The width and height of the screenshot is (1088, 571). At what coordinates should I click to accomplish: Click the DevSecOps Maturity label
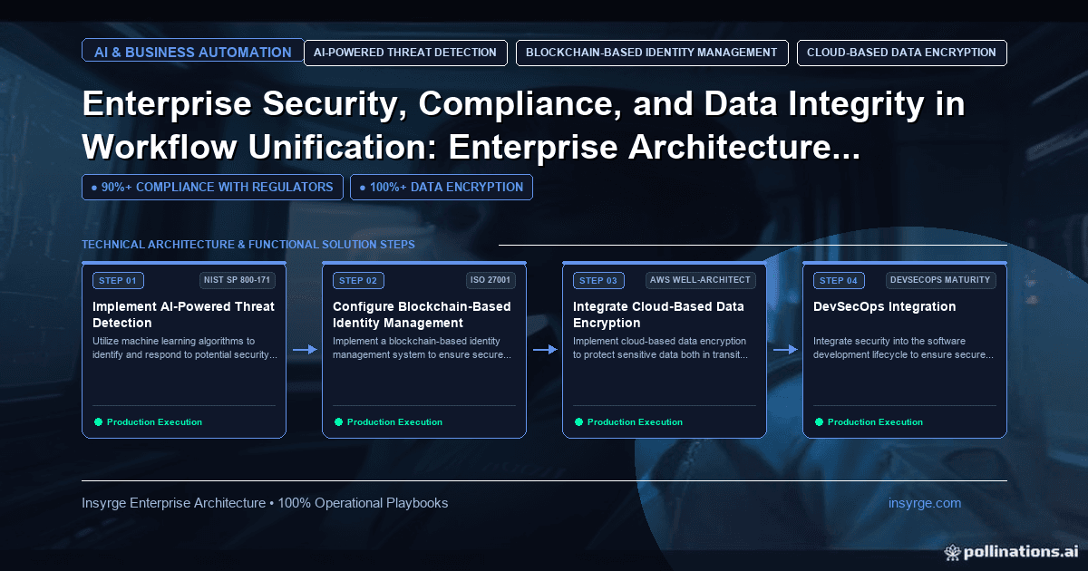pos(941,280)
